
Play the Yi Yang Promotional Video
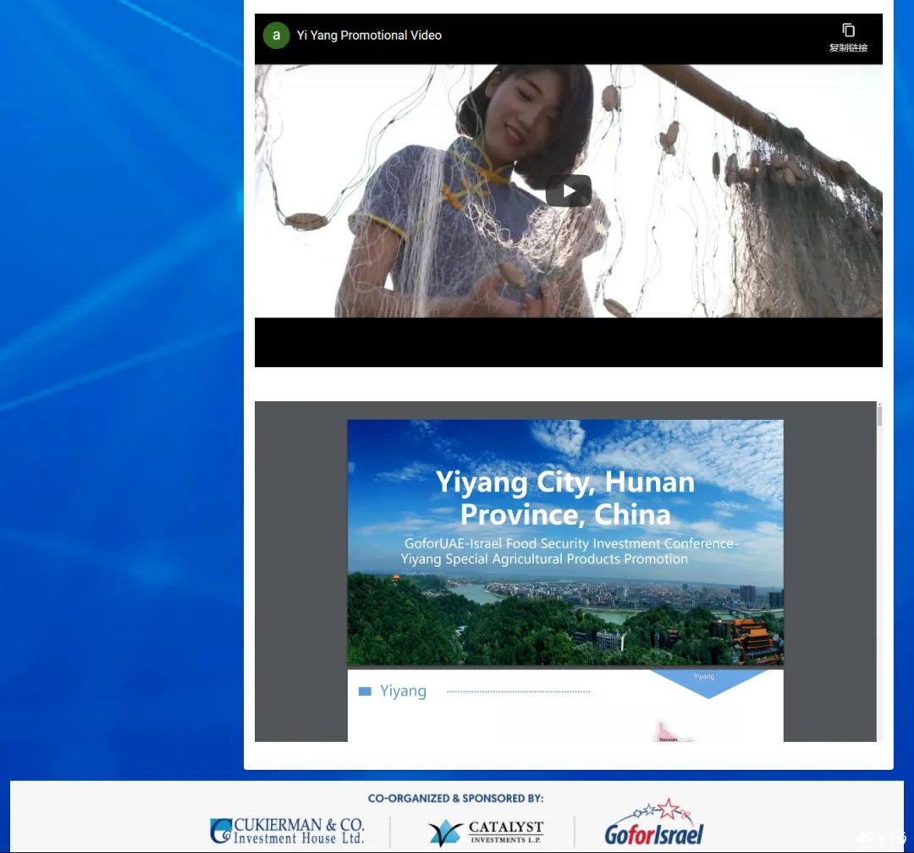pyautogui.click(x=569, y=190)
